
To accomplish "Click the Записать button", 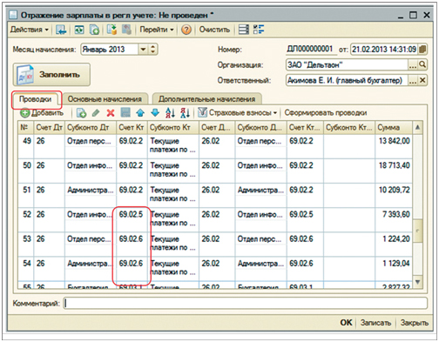I will (x=375, y=323).
